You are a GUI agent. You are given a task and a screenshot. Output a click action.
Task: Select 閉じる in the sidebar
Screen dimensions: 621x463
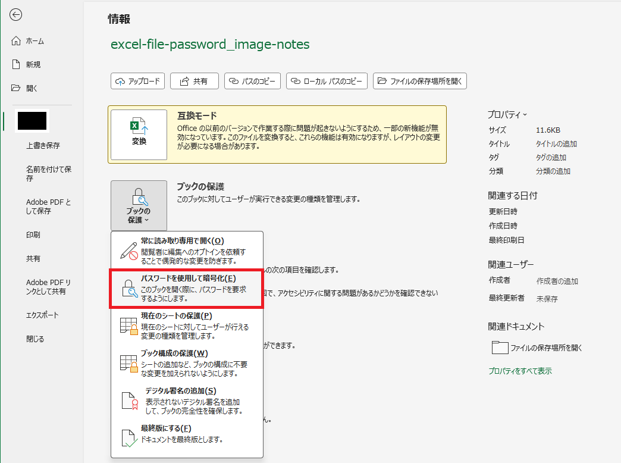coord(35,339)
